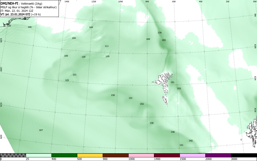Viewport: 257px width, 161px height.
Task: Click the "IT: Mán. 22. 01. 2024 12Z" line
Action: (x=17, y=11)
